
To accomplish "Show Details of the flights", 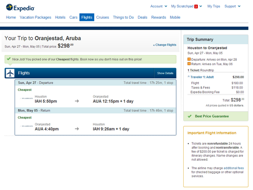I will [x=165, y=73].
